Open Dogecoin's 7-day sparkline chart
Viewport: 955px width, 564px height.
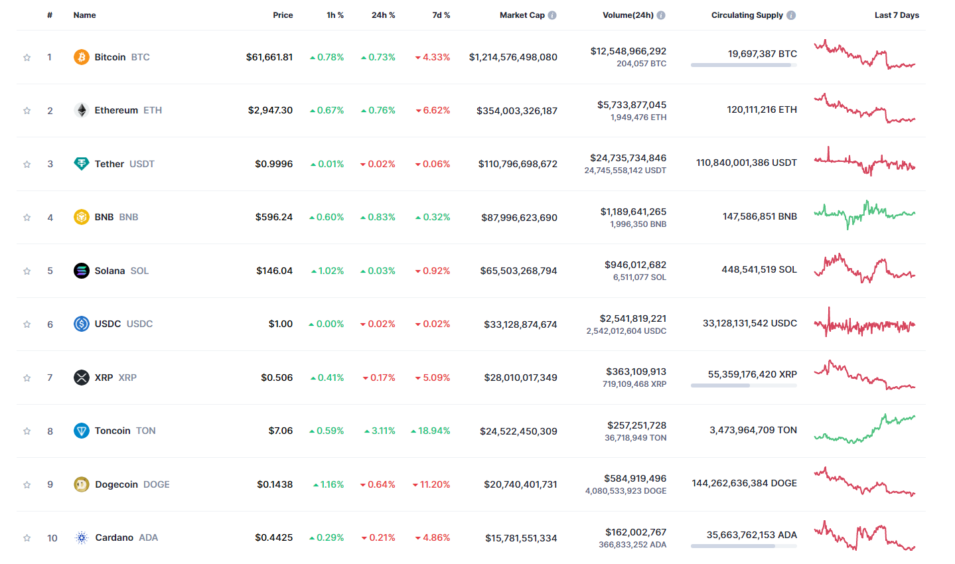[865, 482]
